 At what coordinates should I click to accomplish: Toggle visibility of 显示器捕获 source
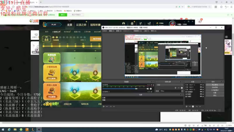(x=201, y=92)
